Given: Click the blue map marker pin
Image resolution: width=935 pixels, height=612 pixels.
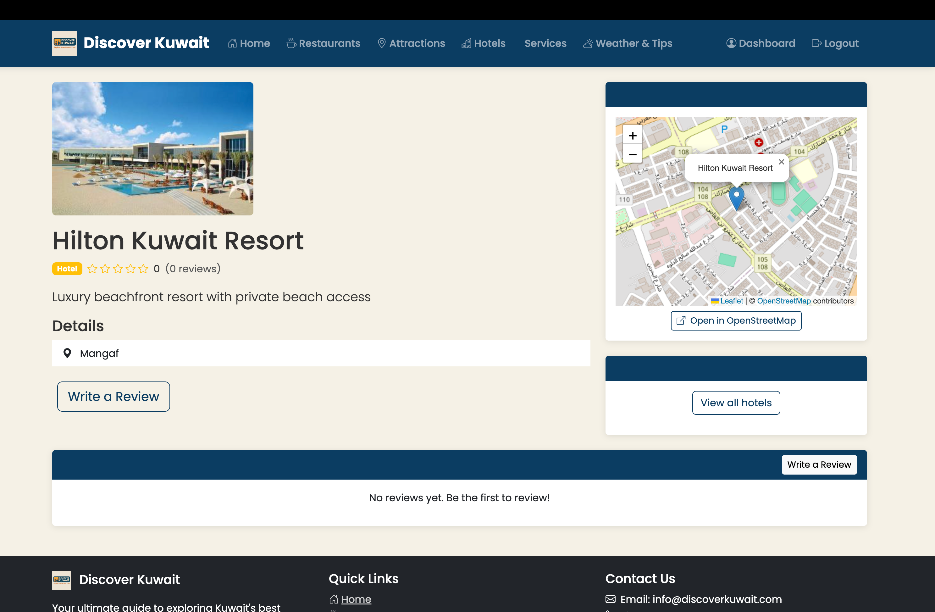Looking at the screenshot, I should 737,198.
